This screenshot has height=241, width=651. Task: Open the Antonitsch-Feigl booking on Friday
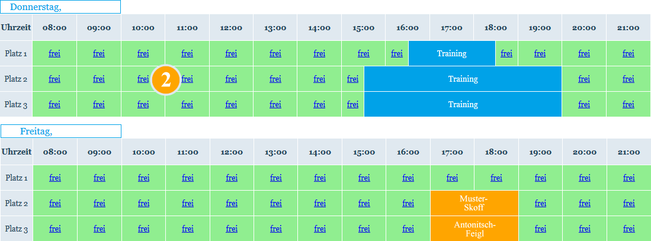tap(474, 229)
